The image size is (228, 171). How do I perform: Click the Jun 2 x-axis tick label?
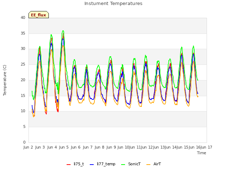28,147
